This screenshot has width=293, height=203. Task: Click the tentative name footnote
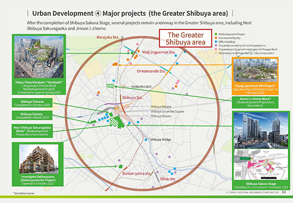pos(24,193)
